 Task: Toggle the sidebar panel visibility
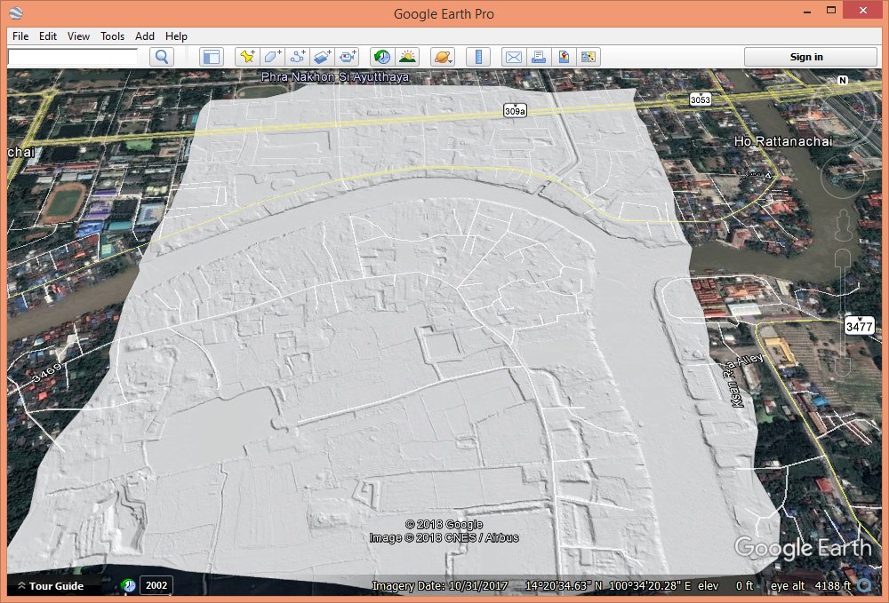tap(211, 57)
